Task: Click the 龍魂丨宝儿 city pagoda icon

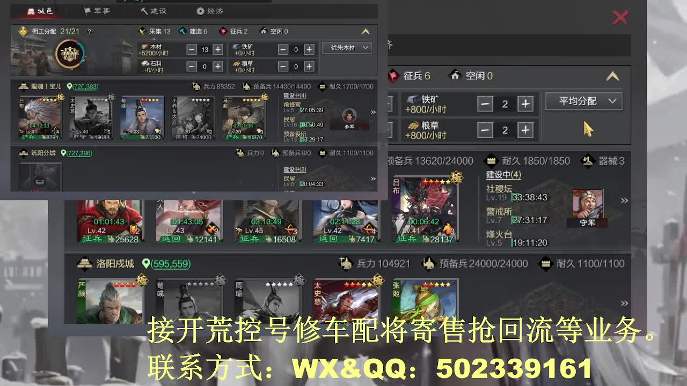Action: point(24,86)
